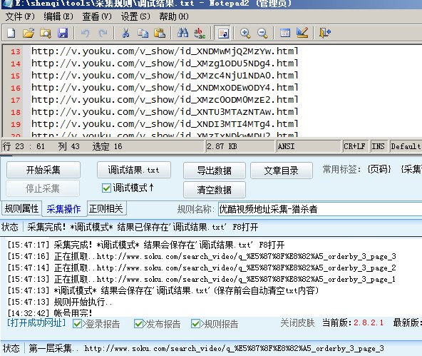The width and height of the screenshot is (422, 356).
Task: Toggle the 规则报告 checkbox
Action: click(195, 324)
